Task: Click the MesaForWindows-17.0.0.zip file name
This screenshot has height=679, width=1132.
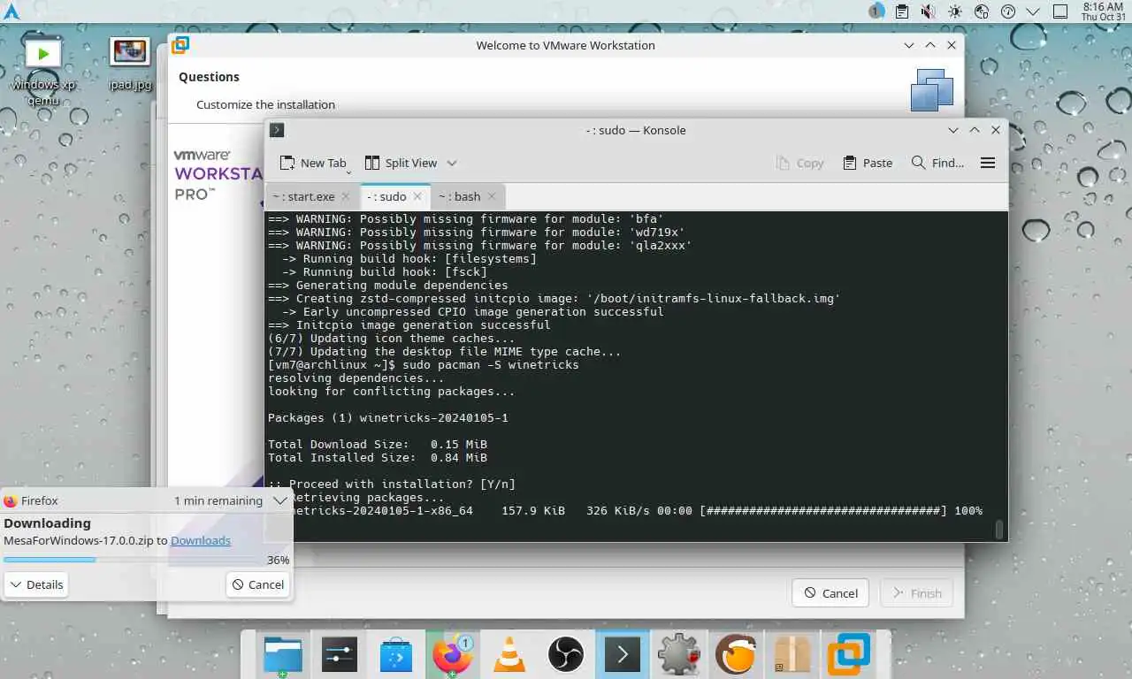Action: point(79,540)
